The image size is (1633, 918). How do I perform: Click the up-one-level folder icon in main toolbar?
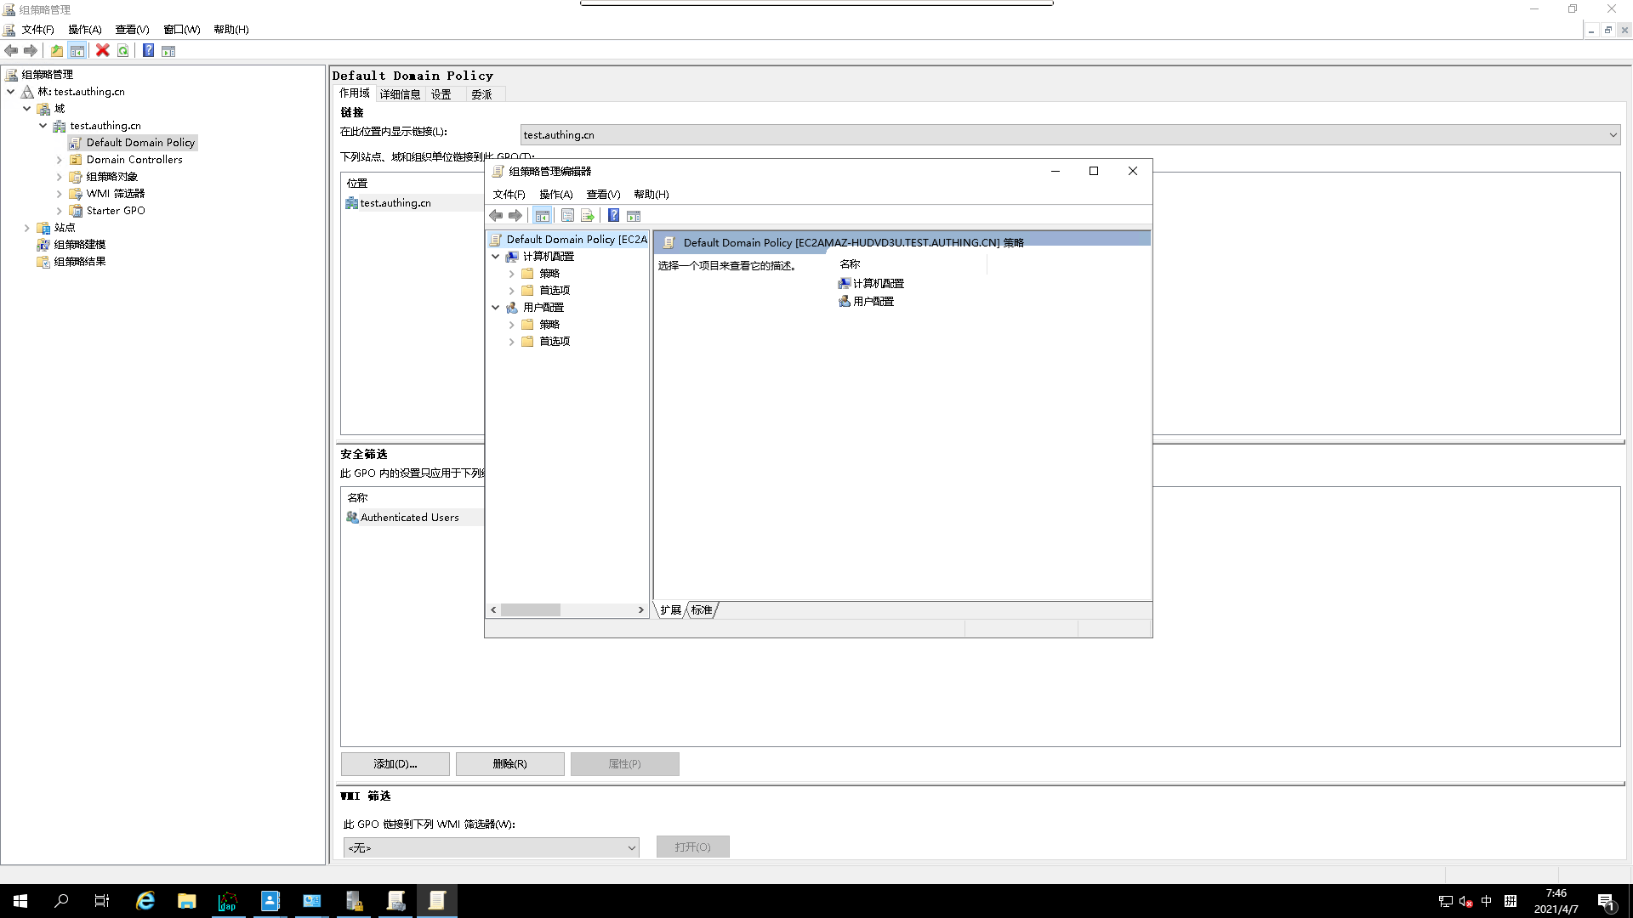[56, 50]
